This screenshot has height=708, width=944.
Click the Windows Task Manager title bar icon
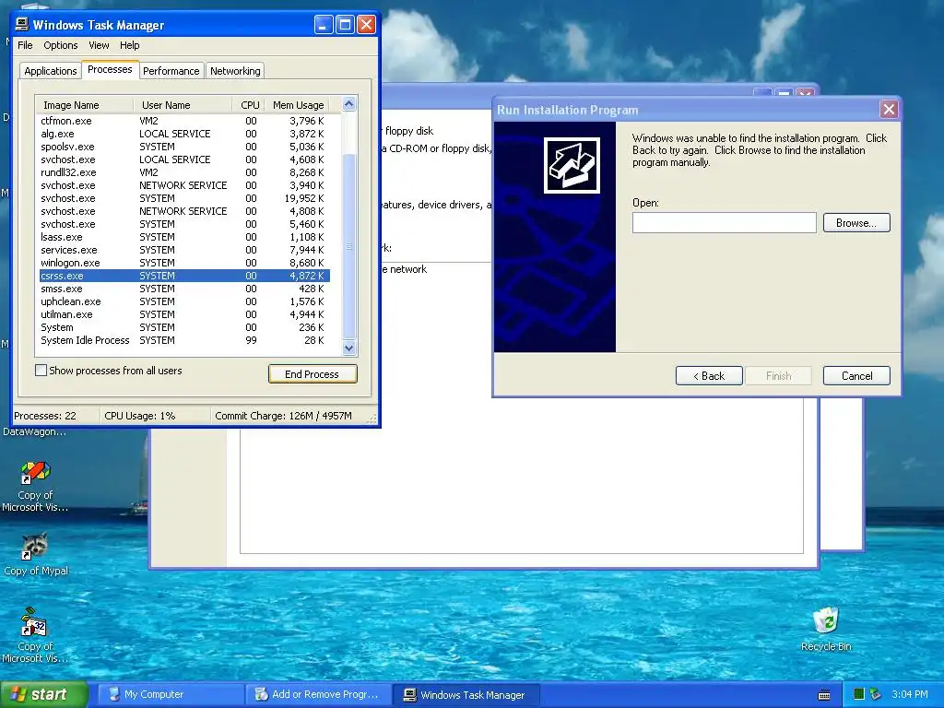click(22, 24)
